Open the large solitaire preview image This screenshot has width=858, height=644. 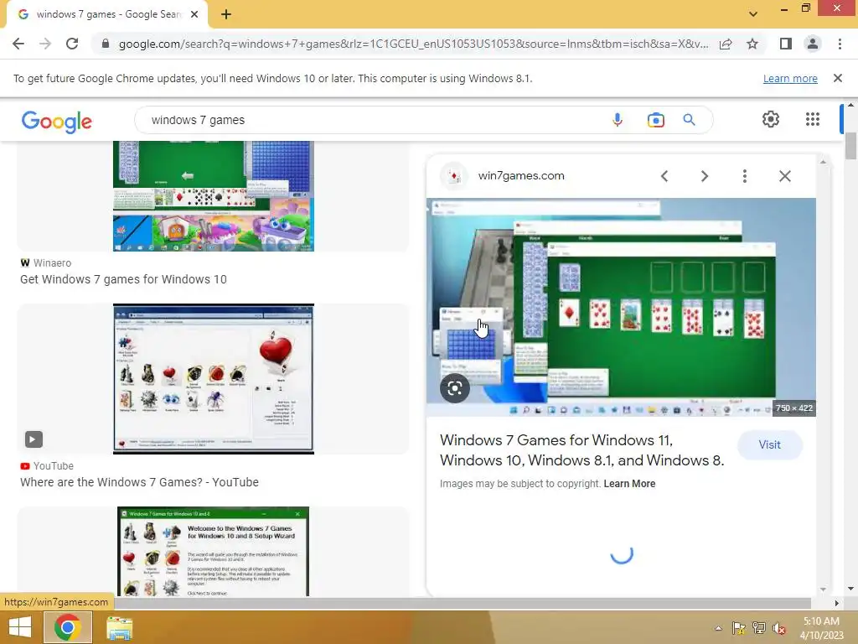point(621,307)
